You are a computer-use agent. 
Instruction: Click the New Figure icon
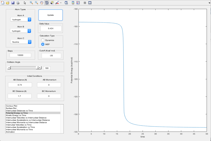coord(3,3)
